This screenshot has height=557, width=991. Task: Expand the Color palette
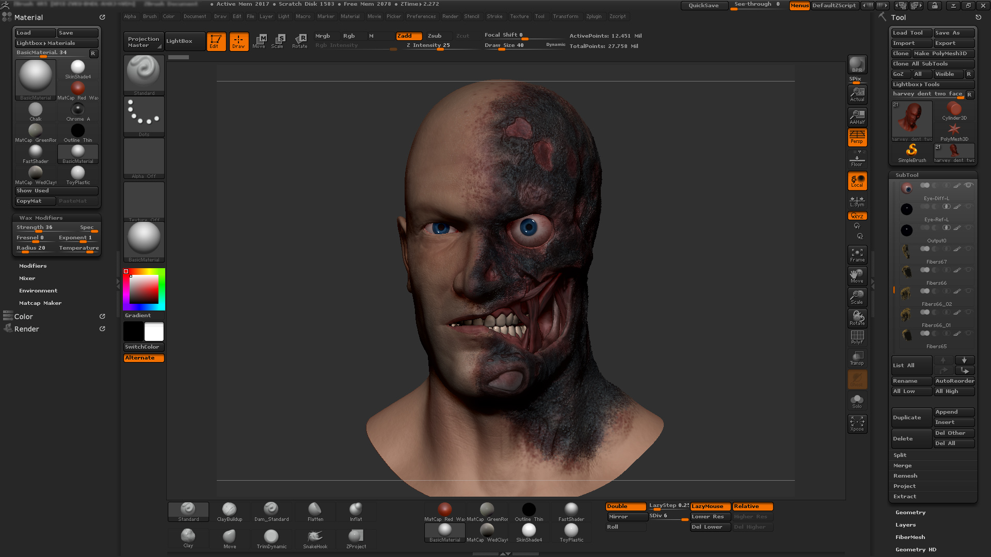click(24, 317)
